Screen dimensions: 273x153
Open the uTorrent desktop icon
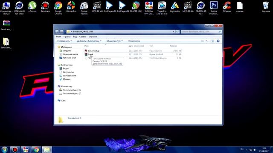click(32, 7)
